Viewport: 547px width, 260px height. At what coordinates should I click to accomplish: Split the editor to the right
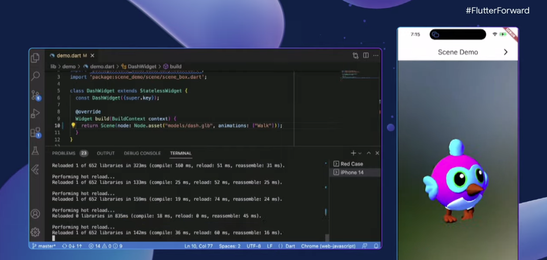[x=366, y=56]
